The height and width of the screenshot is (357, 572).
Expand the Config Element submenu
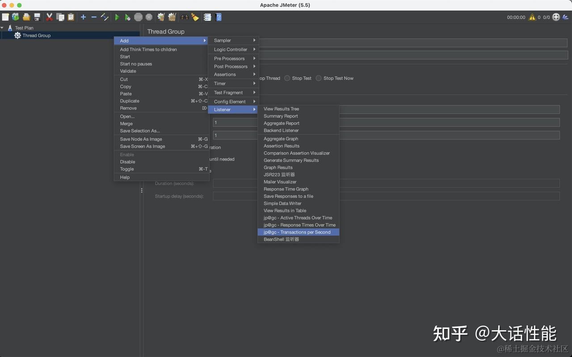pos(233,102)
